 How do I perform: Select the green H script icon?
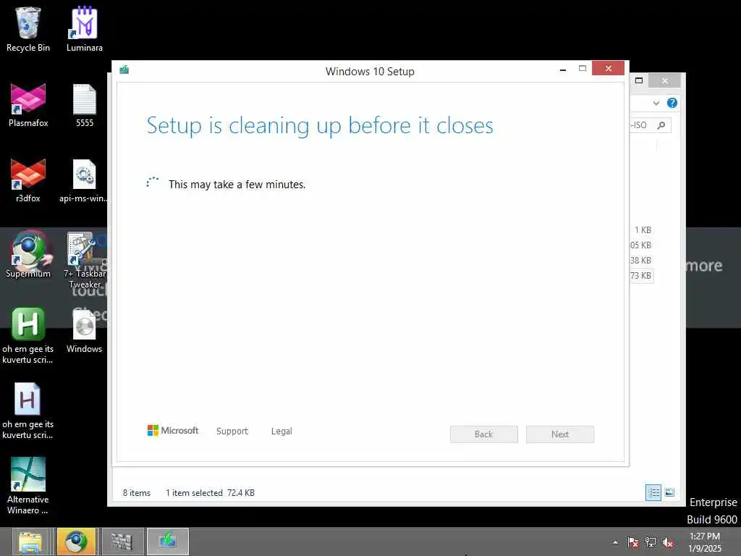[28, 334]
